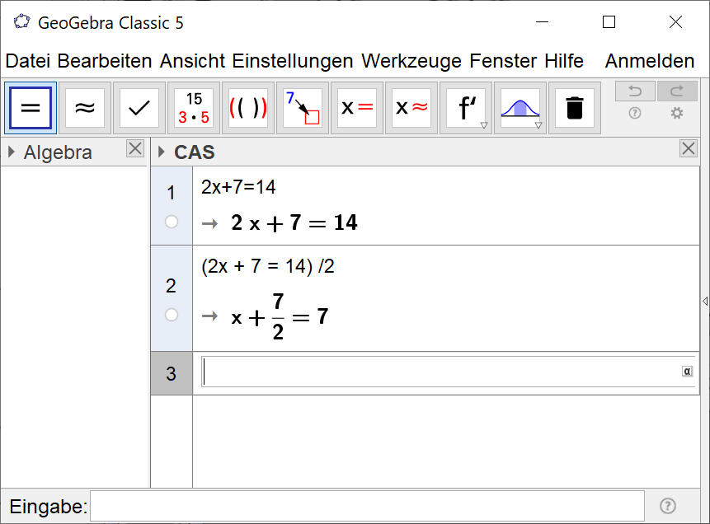This screenshot has height=524, width=710.
Task: Click the Solve (x =) tool
Action: [357, 108]
